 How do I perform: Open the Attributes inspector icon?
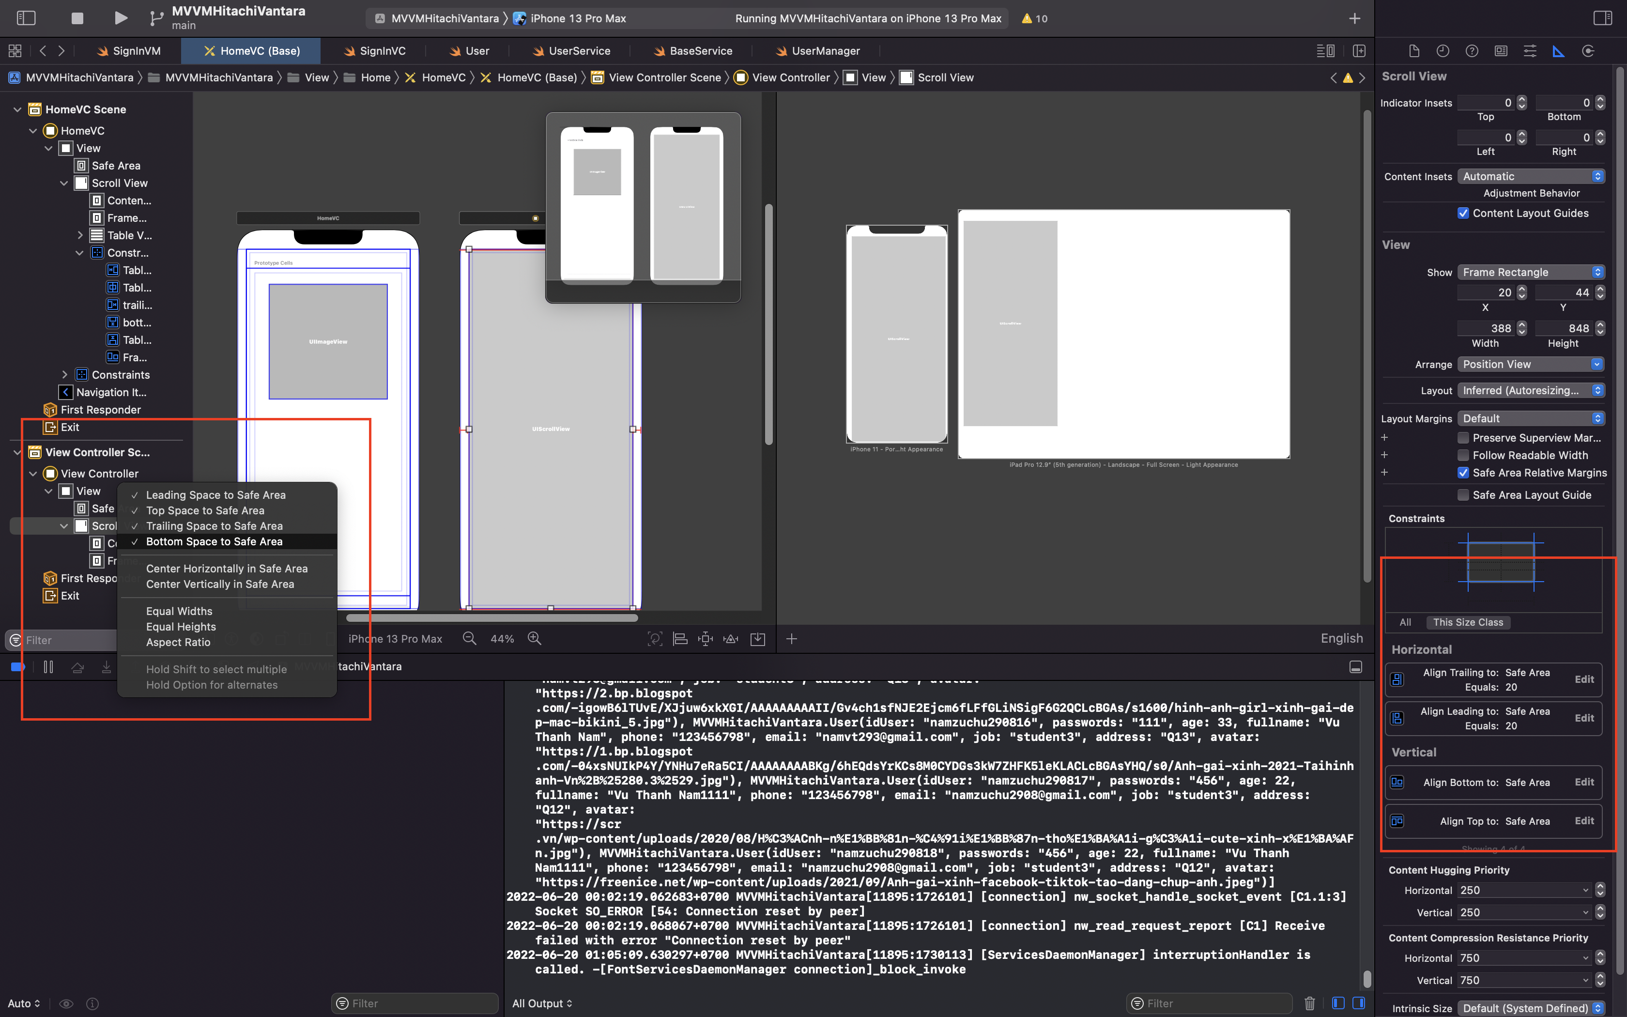[1530, 51]
